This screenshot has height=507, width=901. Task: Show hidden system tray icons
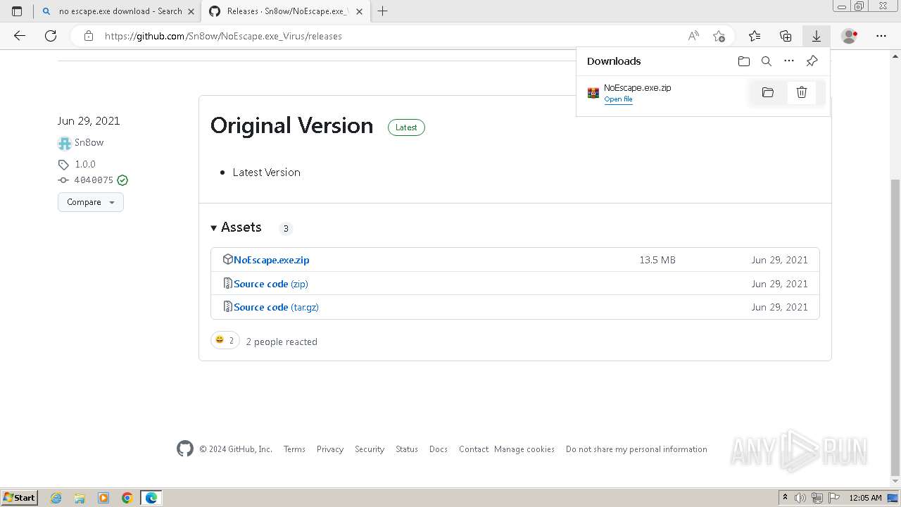tap(785, 498)
